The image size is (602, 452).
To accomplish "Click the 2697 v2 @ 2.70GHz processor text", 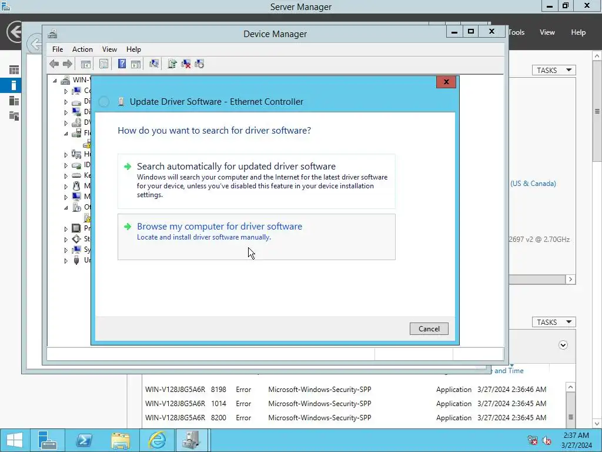I will pyautogui.click(x=539, y=239).
